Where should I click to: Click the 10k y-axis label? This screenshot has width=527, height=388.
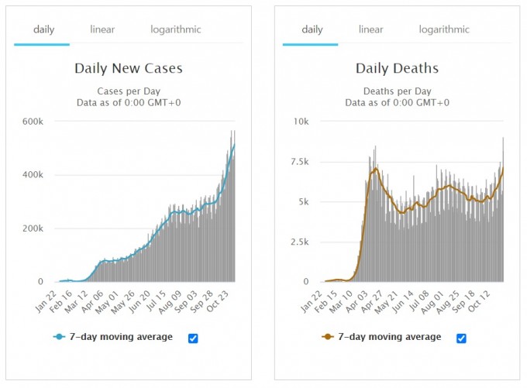pos(301,122)
